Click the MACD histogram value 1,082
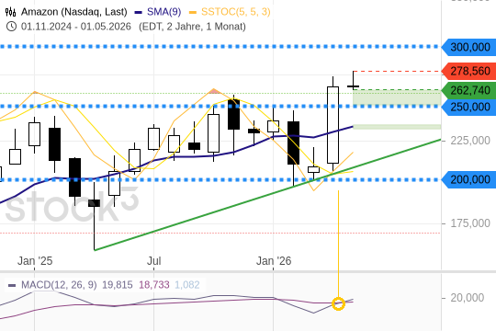The width and height of the screenshot is (496, 331). (x=187, y=285)
